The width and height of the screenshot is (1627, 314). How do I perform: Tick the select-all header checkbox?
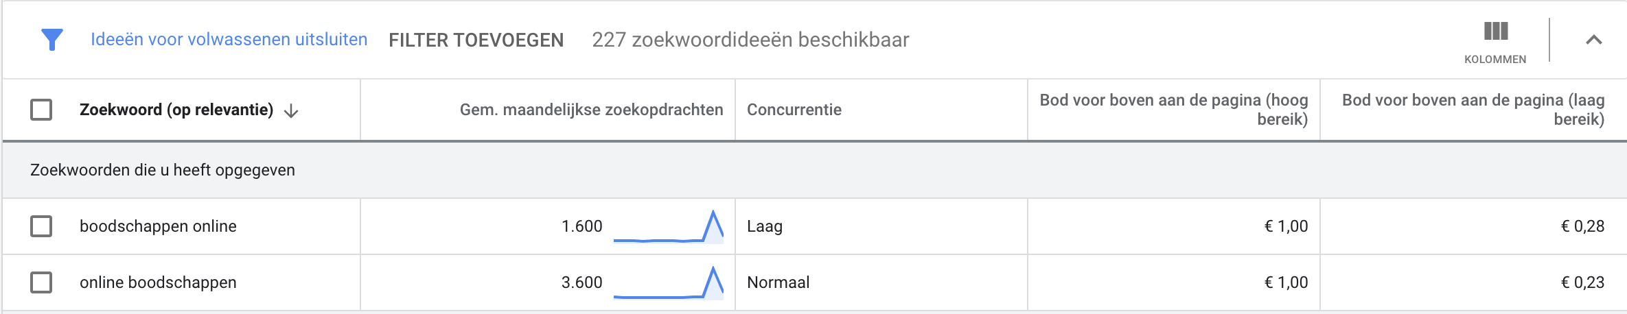tap(41, 110)
